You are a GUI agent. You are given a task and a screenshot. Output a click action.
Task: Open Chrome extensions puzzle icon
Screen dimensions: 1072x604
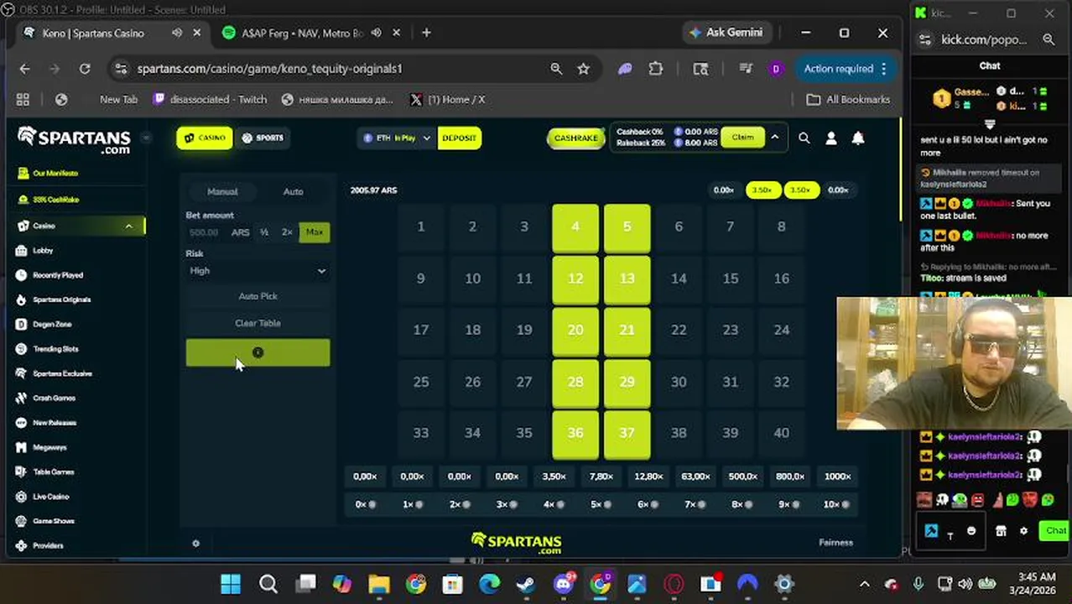[x=656, y=69]
